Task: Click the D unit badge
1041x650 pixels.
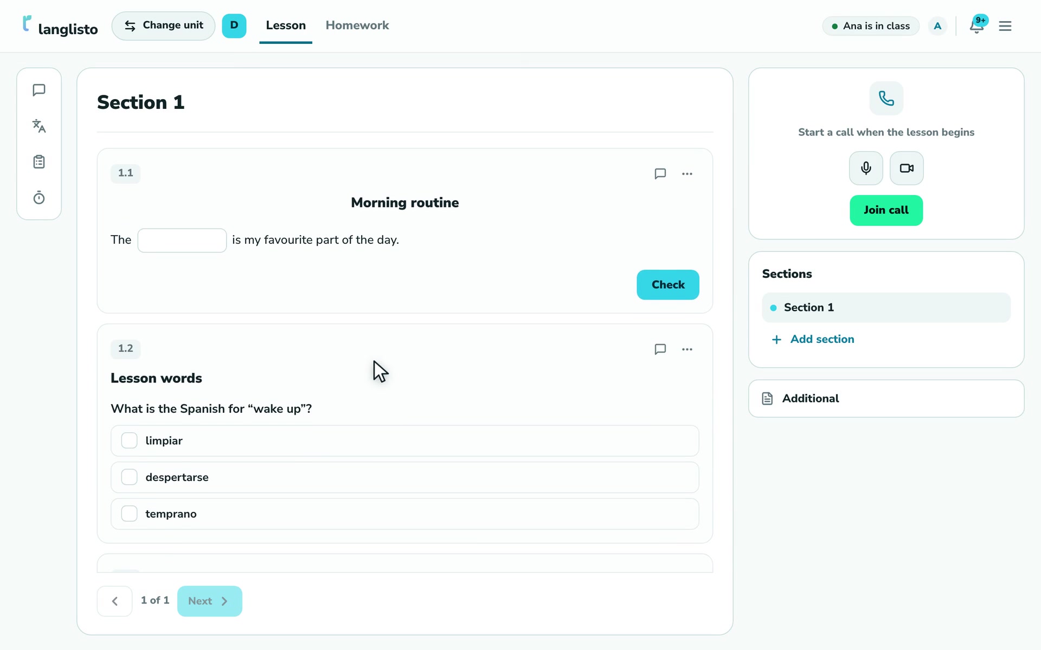Action: (234, 25)
